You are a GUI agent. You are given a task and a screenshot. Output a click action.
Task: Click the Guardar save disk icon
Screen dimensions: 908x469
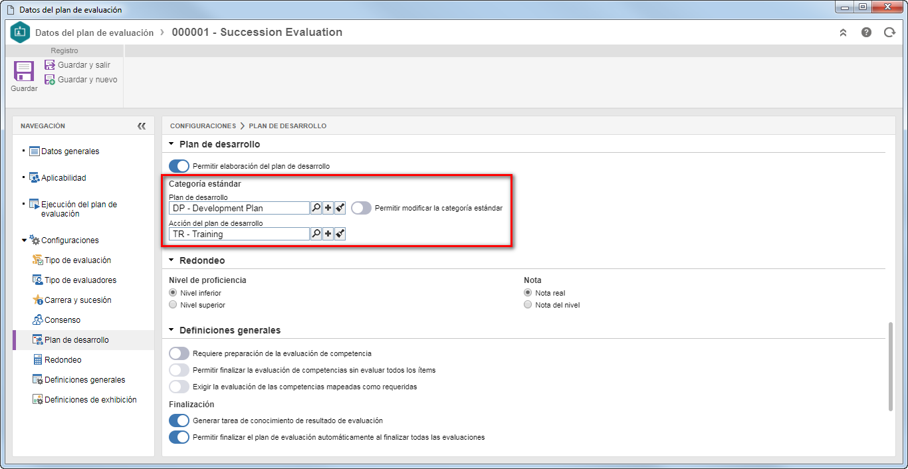tap(24, 72)
